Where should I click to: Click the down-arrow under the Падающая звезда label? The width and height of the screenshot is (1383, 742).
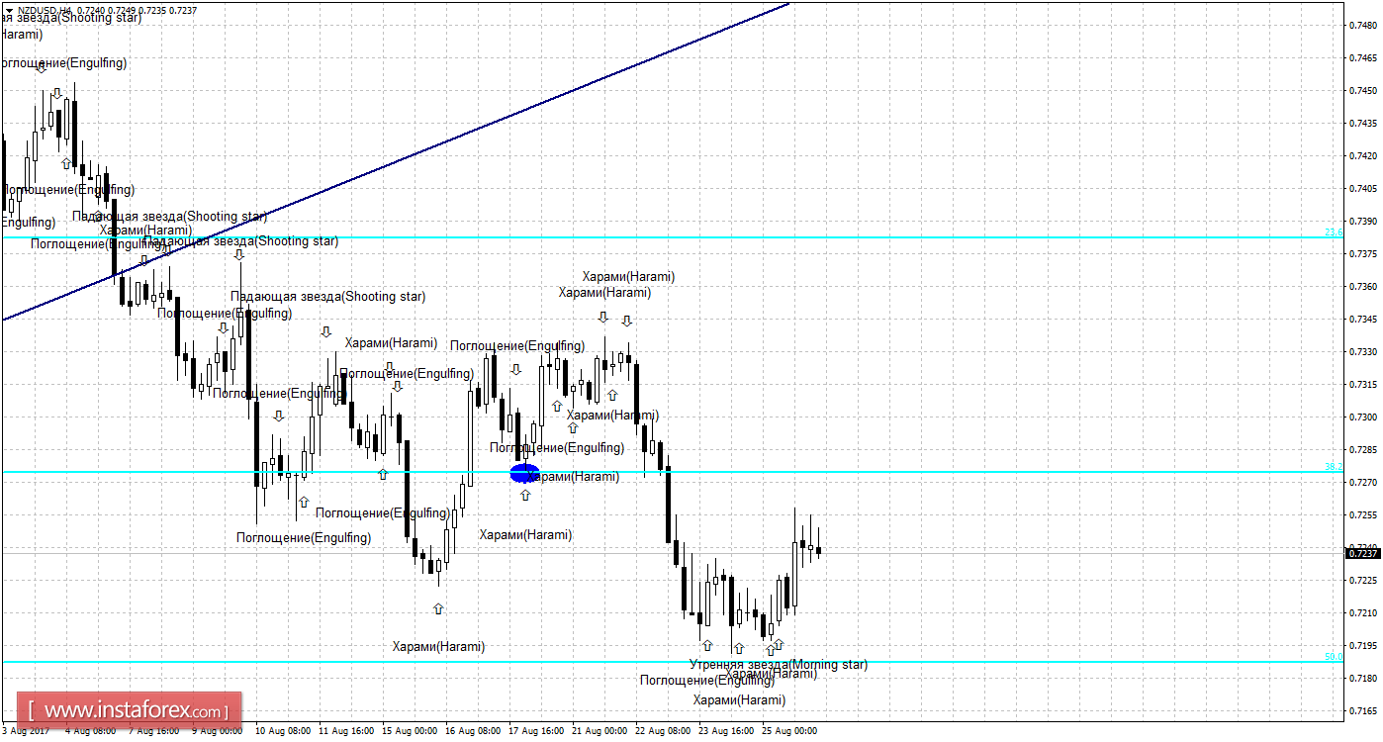326,331
